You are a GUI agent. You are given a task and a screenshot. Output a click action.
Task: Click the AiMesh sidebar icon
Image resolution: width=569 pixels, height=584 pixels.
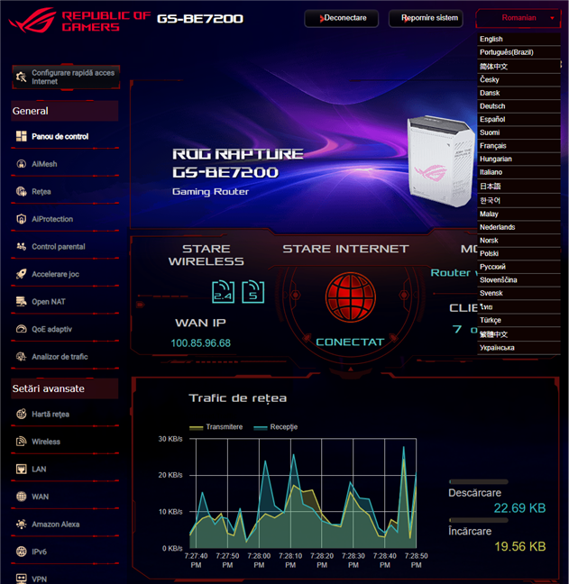click(22, 164)
